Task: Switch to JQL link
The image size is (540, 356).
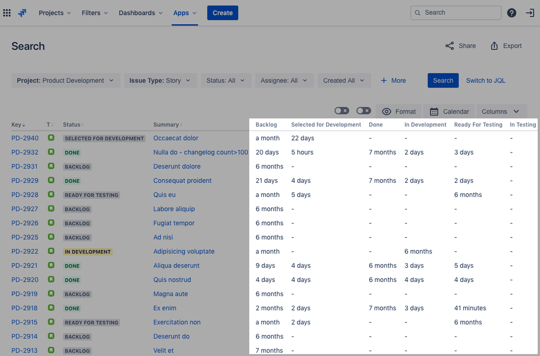Action: point(485,80)
